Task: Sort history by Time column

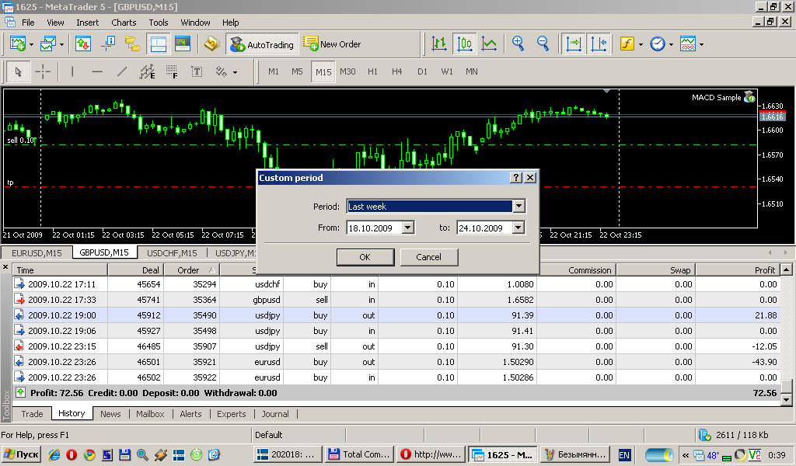Action: coord(60,270)
